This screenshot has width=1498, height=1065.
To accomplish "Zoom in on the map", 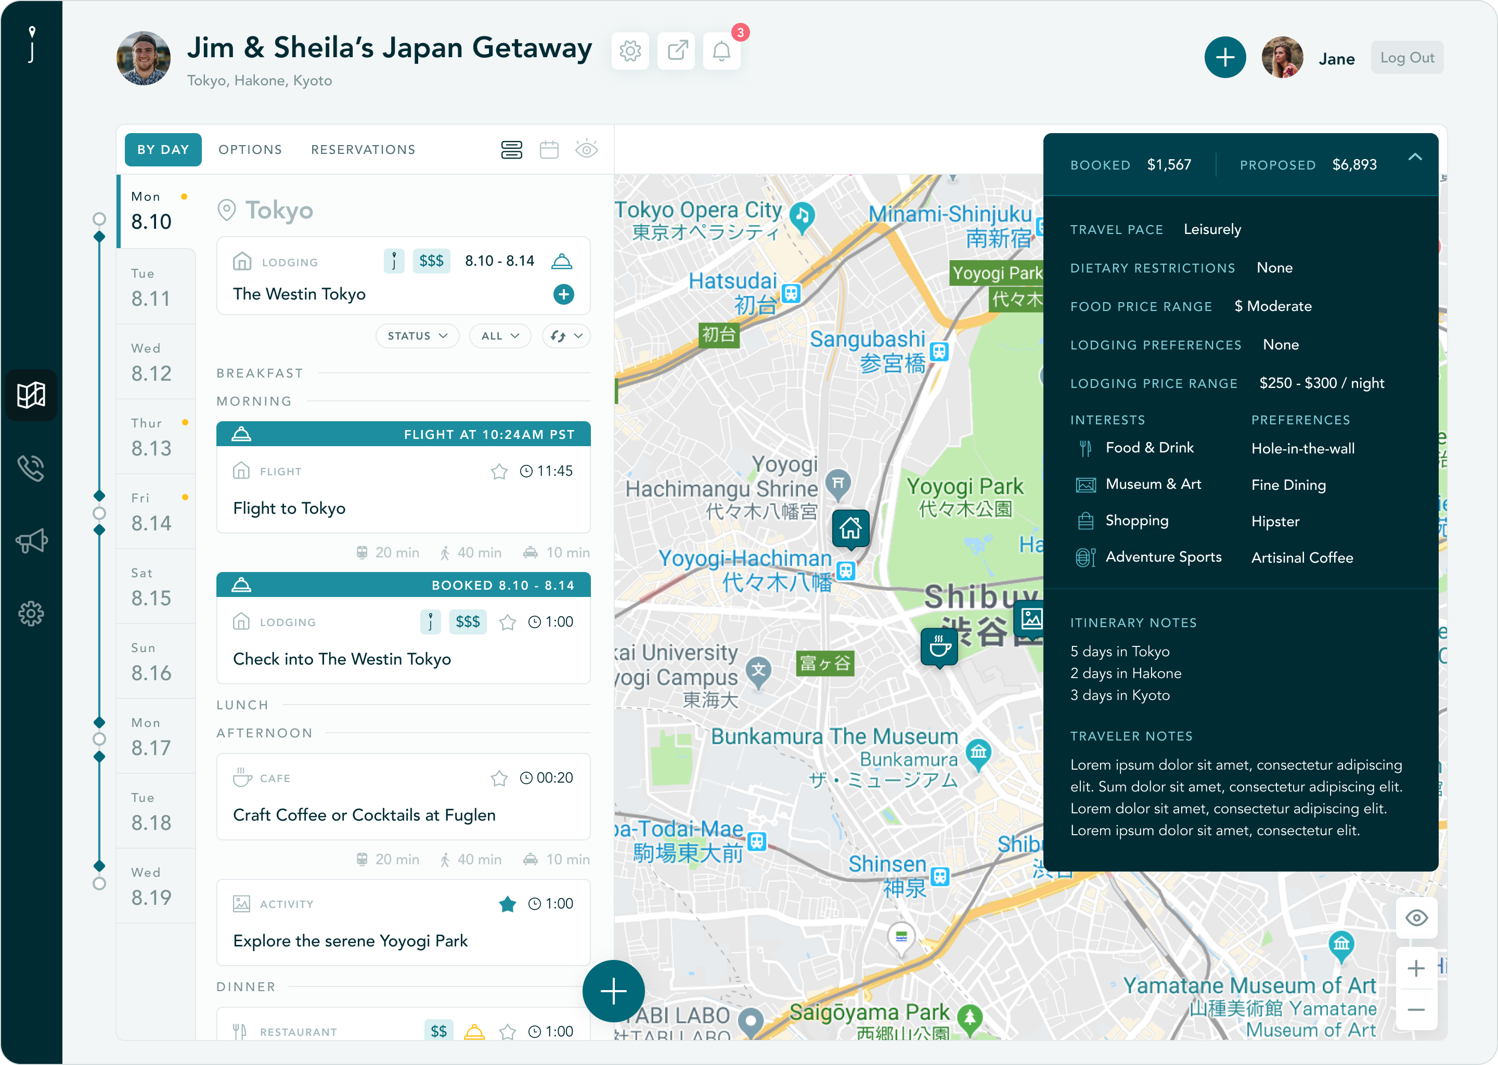I will click(x=1416, y=968).
